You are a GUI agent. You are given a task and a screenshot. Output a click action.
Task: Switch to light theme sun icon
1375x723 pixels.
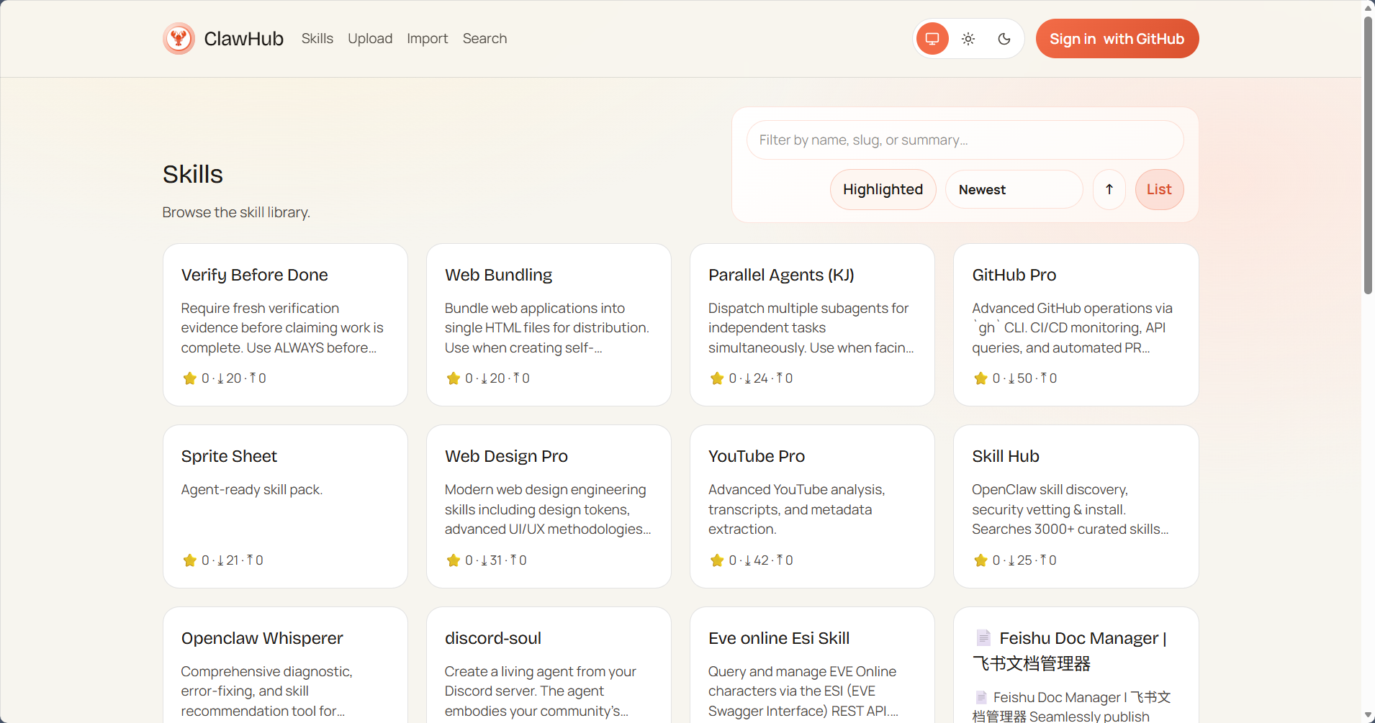point(968,39)
